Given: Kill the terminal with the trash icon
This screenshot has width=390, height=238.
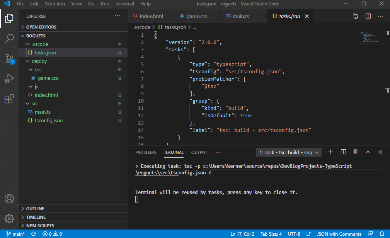Looking at the screenshot, I should tap(355, 152).
